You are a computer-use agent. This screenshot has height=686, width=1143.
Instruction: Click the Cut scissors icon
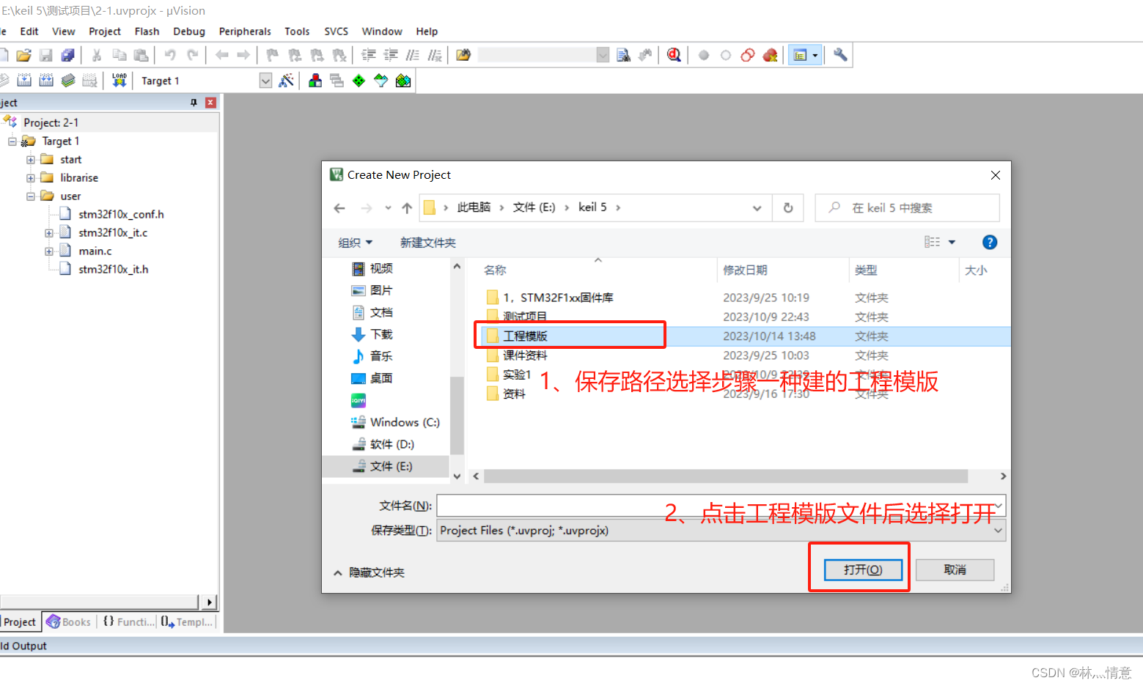point(97,55)
